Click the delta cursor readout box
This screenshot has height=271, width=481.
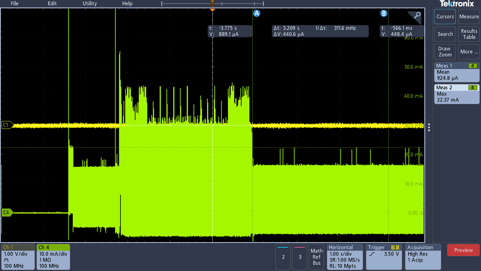(320, 31)
